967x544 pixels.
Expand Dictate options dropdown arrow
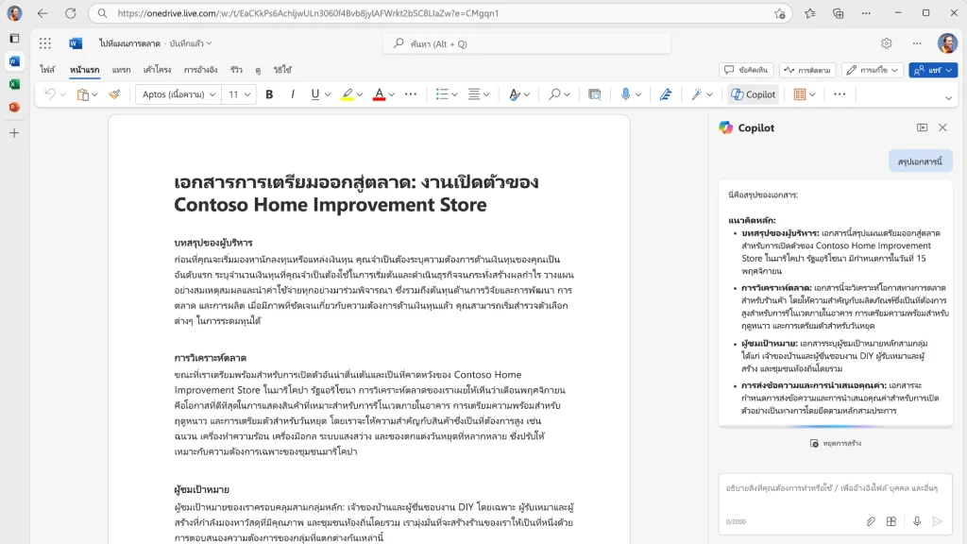click(x=638, y=95)
